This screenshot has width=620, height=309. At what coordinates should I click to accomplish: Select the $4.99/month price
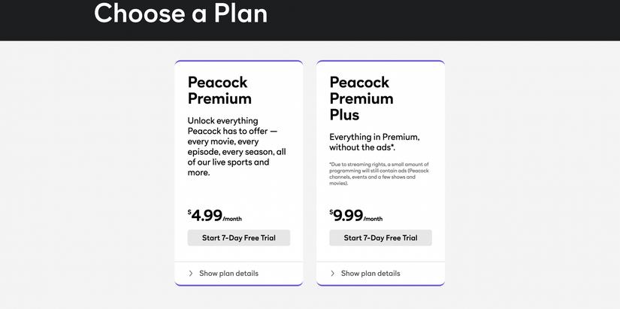point(207,216)
